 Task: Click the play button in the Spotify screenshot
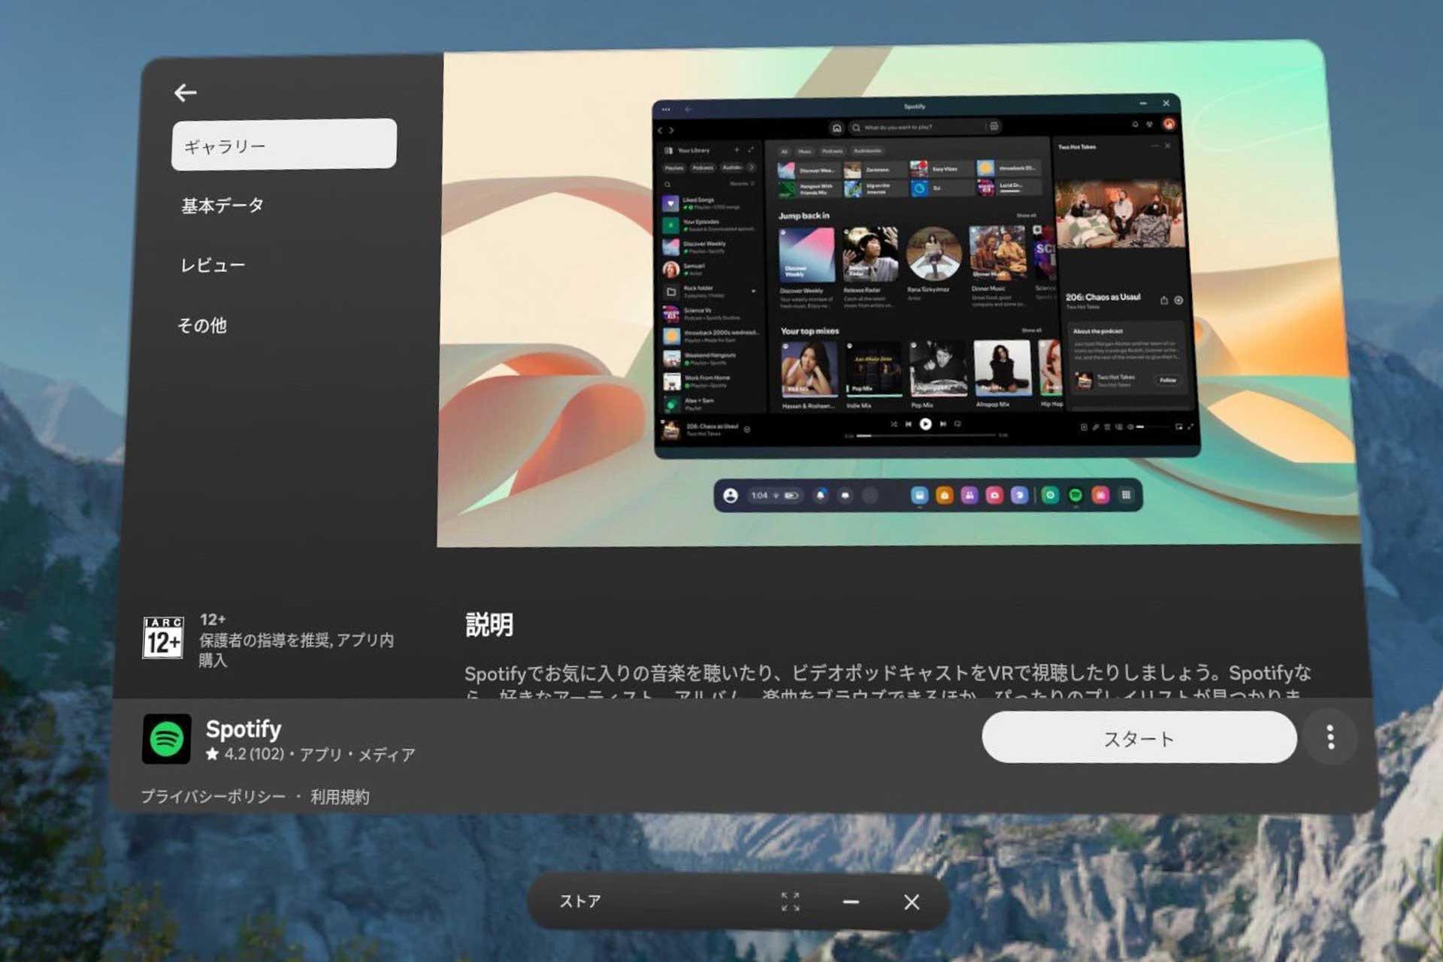point(925,424)
